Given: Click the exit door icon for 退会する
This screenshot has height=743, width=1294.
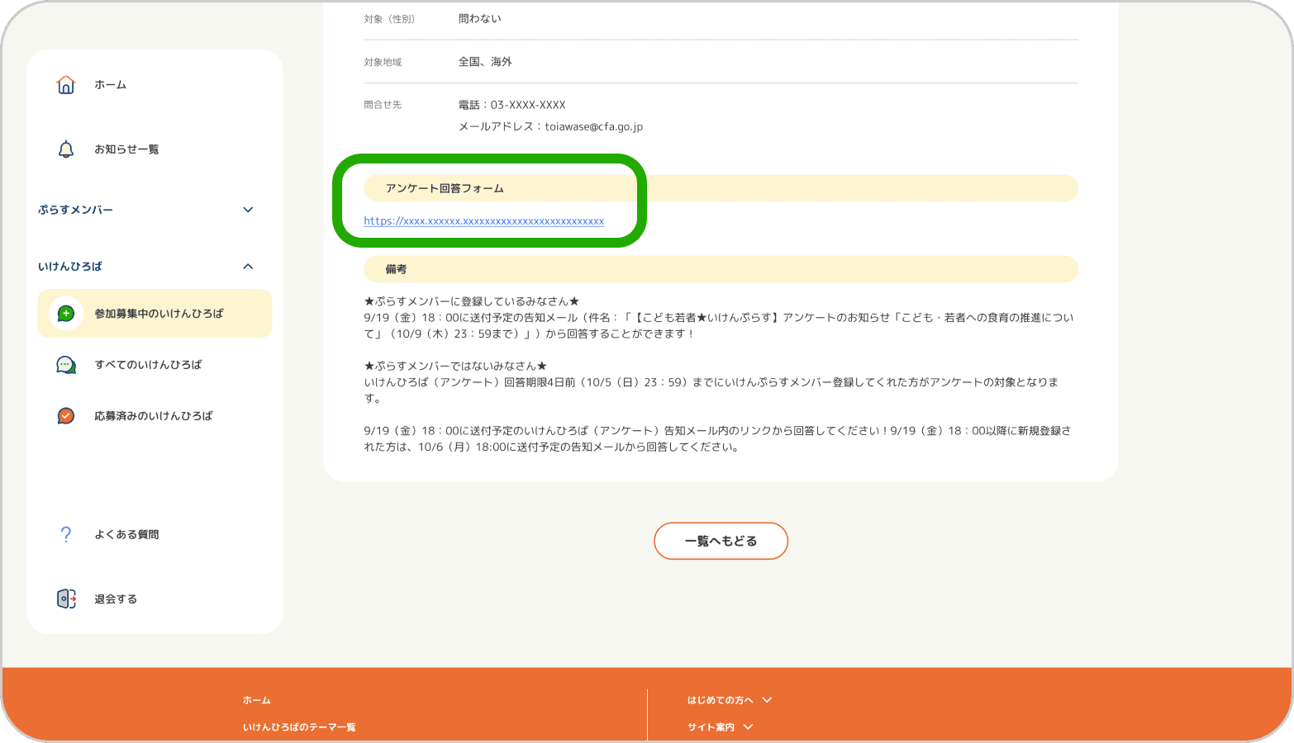Looking at the screenshot, I should (x=65, y=599).
